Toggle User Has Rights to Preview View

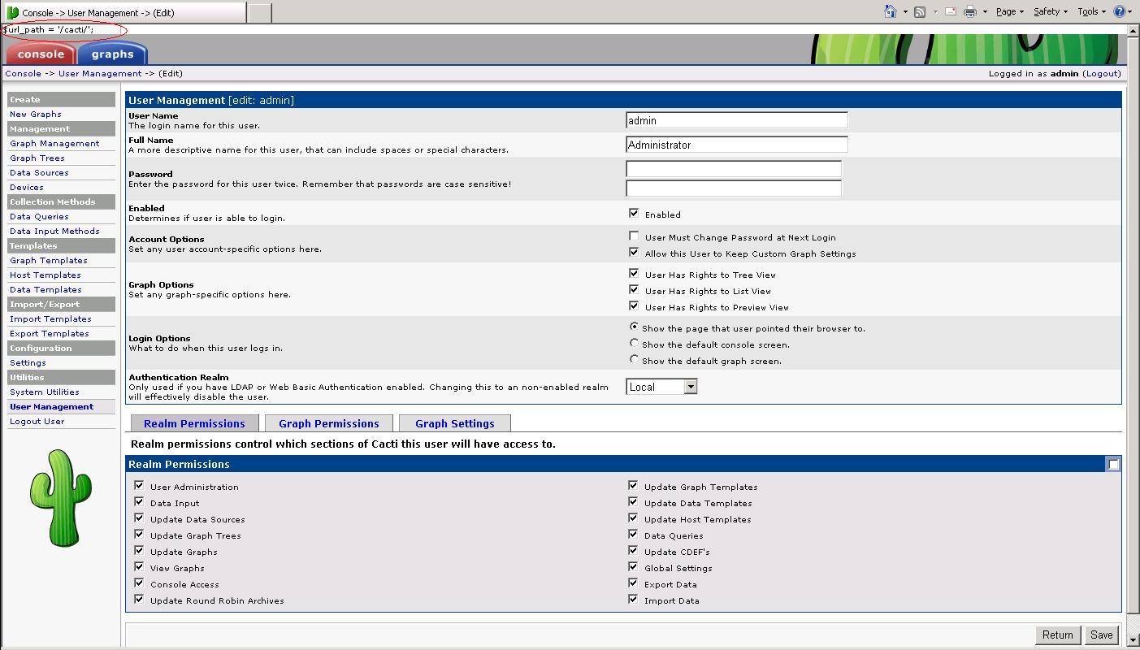(x=634, y=305)
